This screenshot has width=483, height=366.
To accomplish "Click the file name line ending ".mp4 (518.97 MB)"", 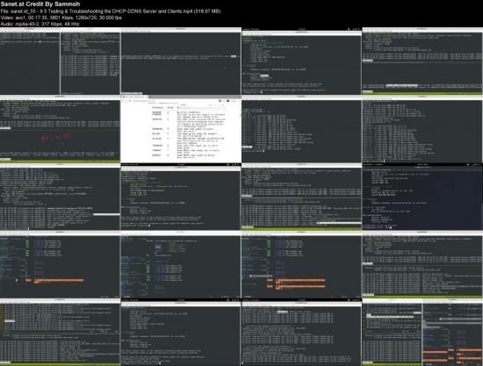I will pos(111,11).
